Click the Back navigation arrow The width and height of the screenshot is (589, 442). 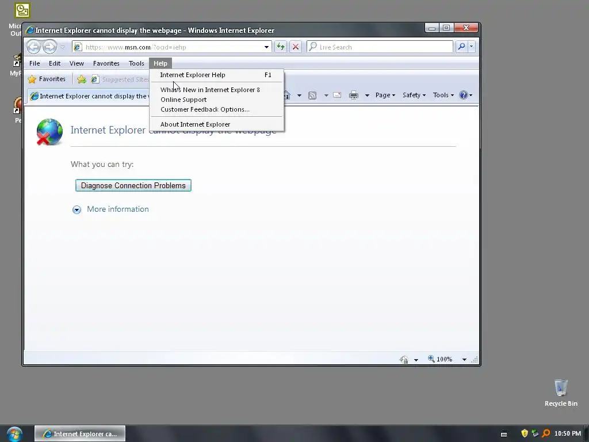point(34,47)
